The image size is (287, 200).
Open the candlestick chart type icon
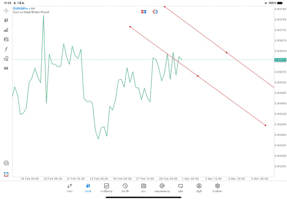[6, 20]
